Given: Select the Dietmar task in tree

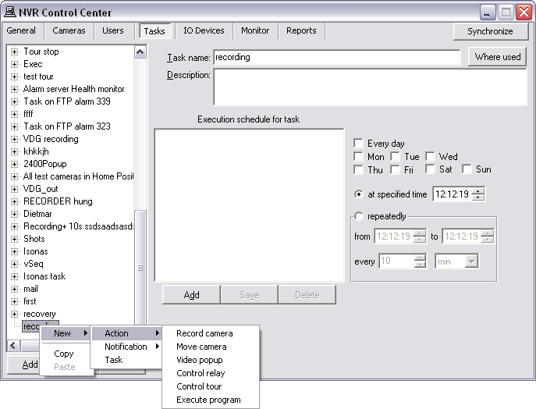Looking at the screenshot, I should tap(37, 214).
